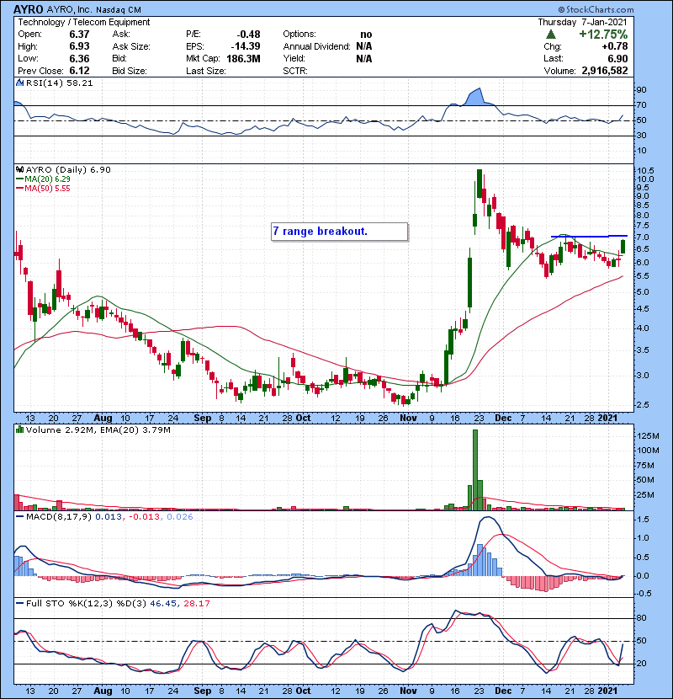
Task: Click the Low 6.36 value
Action: pos(79,58)
